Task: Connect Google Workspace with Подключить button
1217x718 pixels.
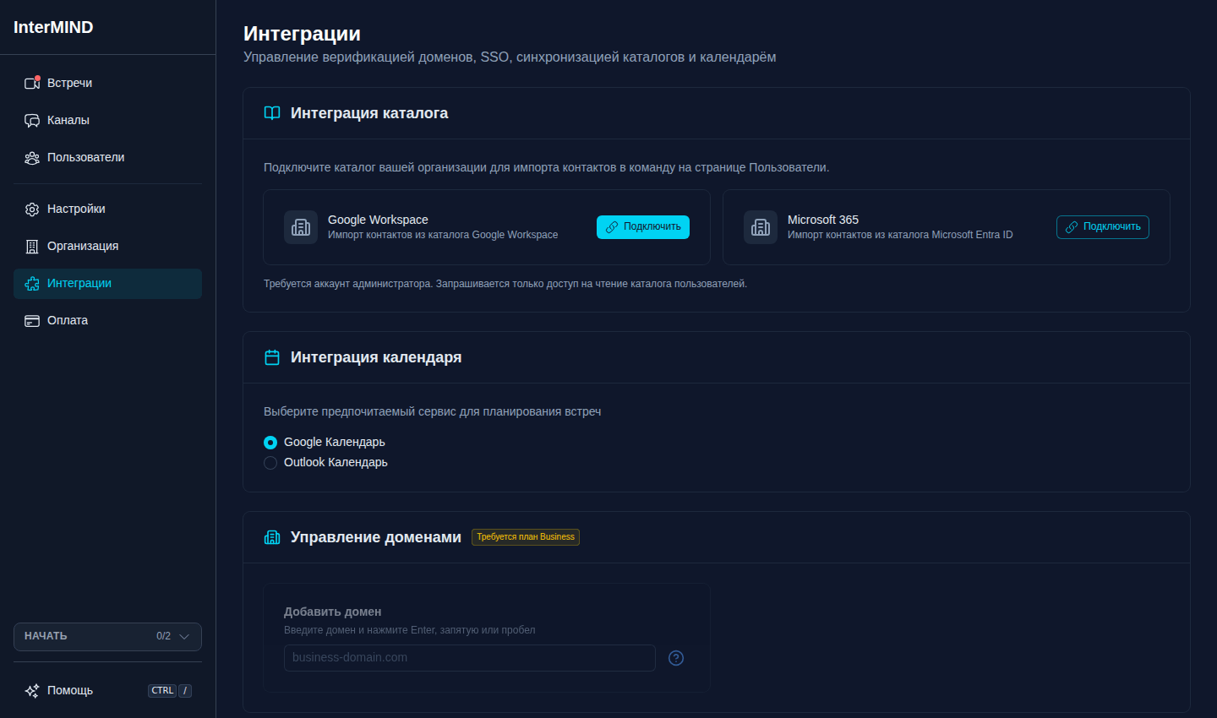Action: point(643,227)
